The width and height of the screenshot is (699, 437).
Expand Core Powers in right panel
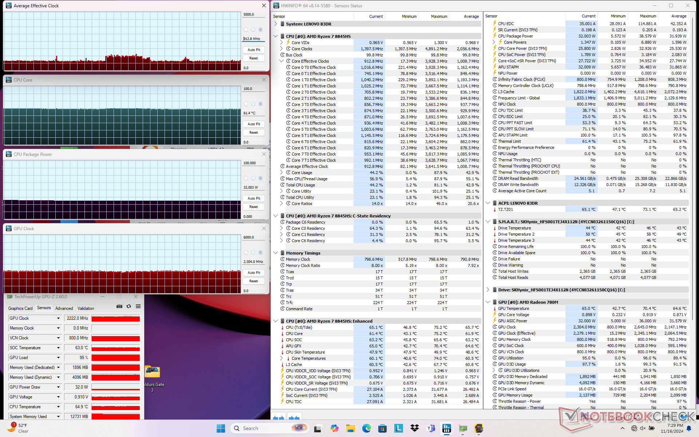(x=494, y=42)
